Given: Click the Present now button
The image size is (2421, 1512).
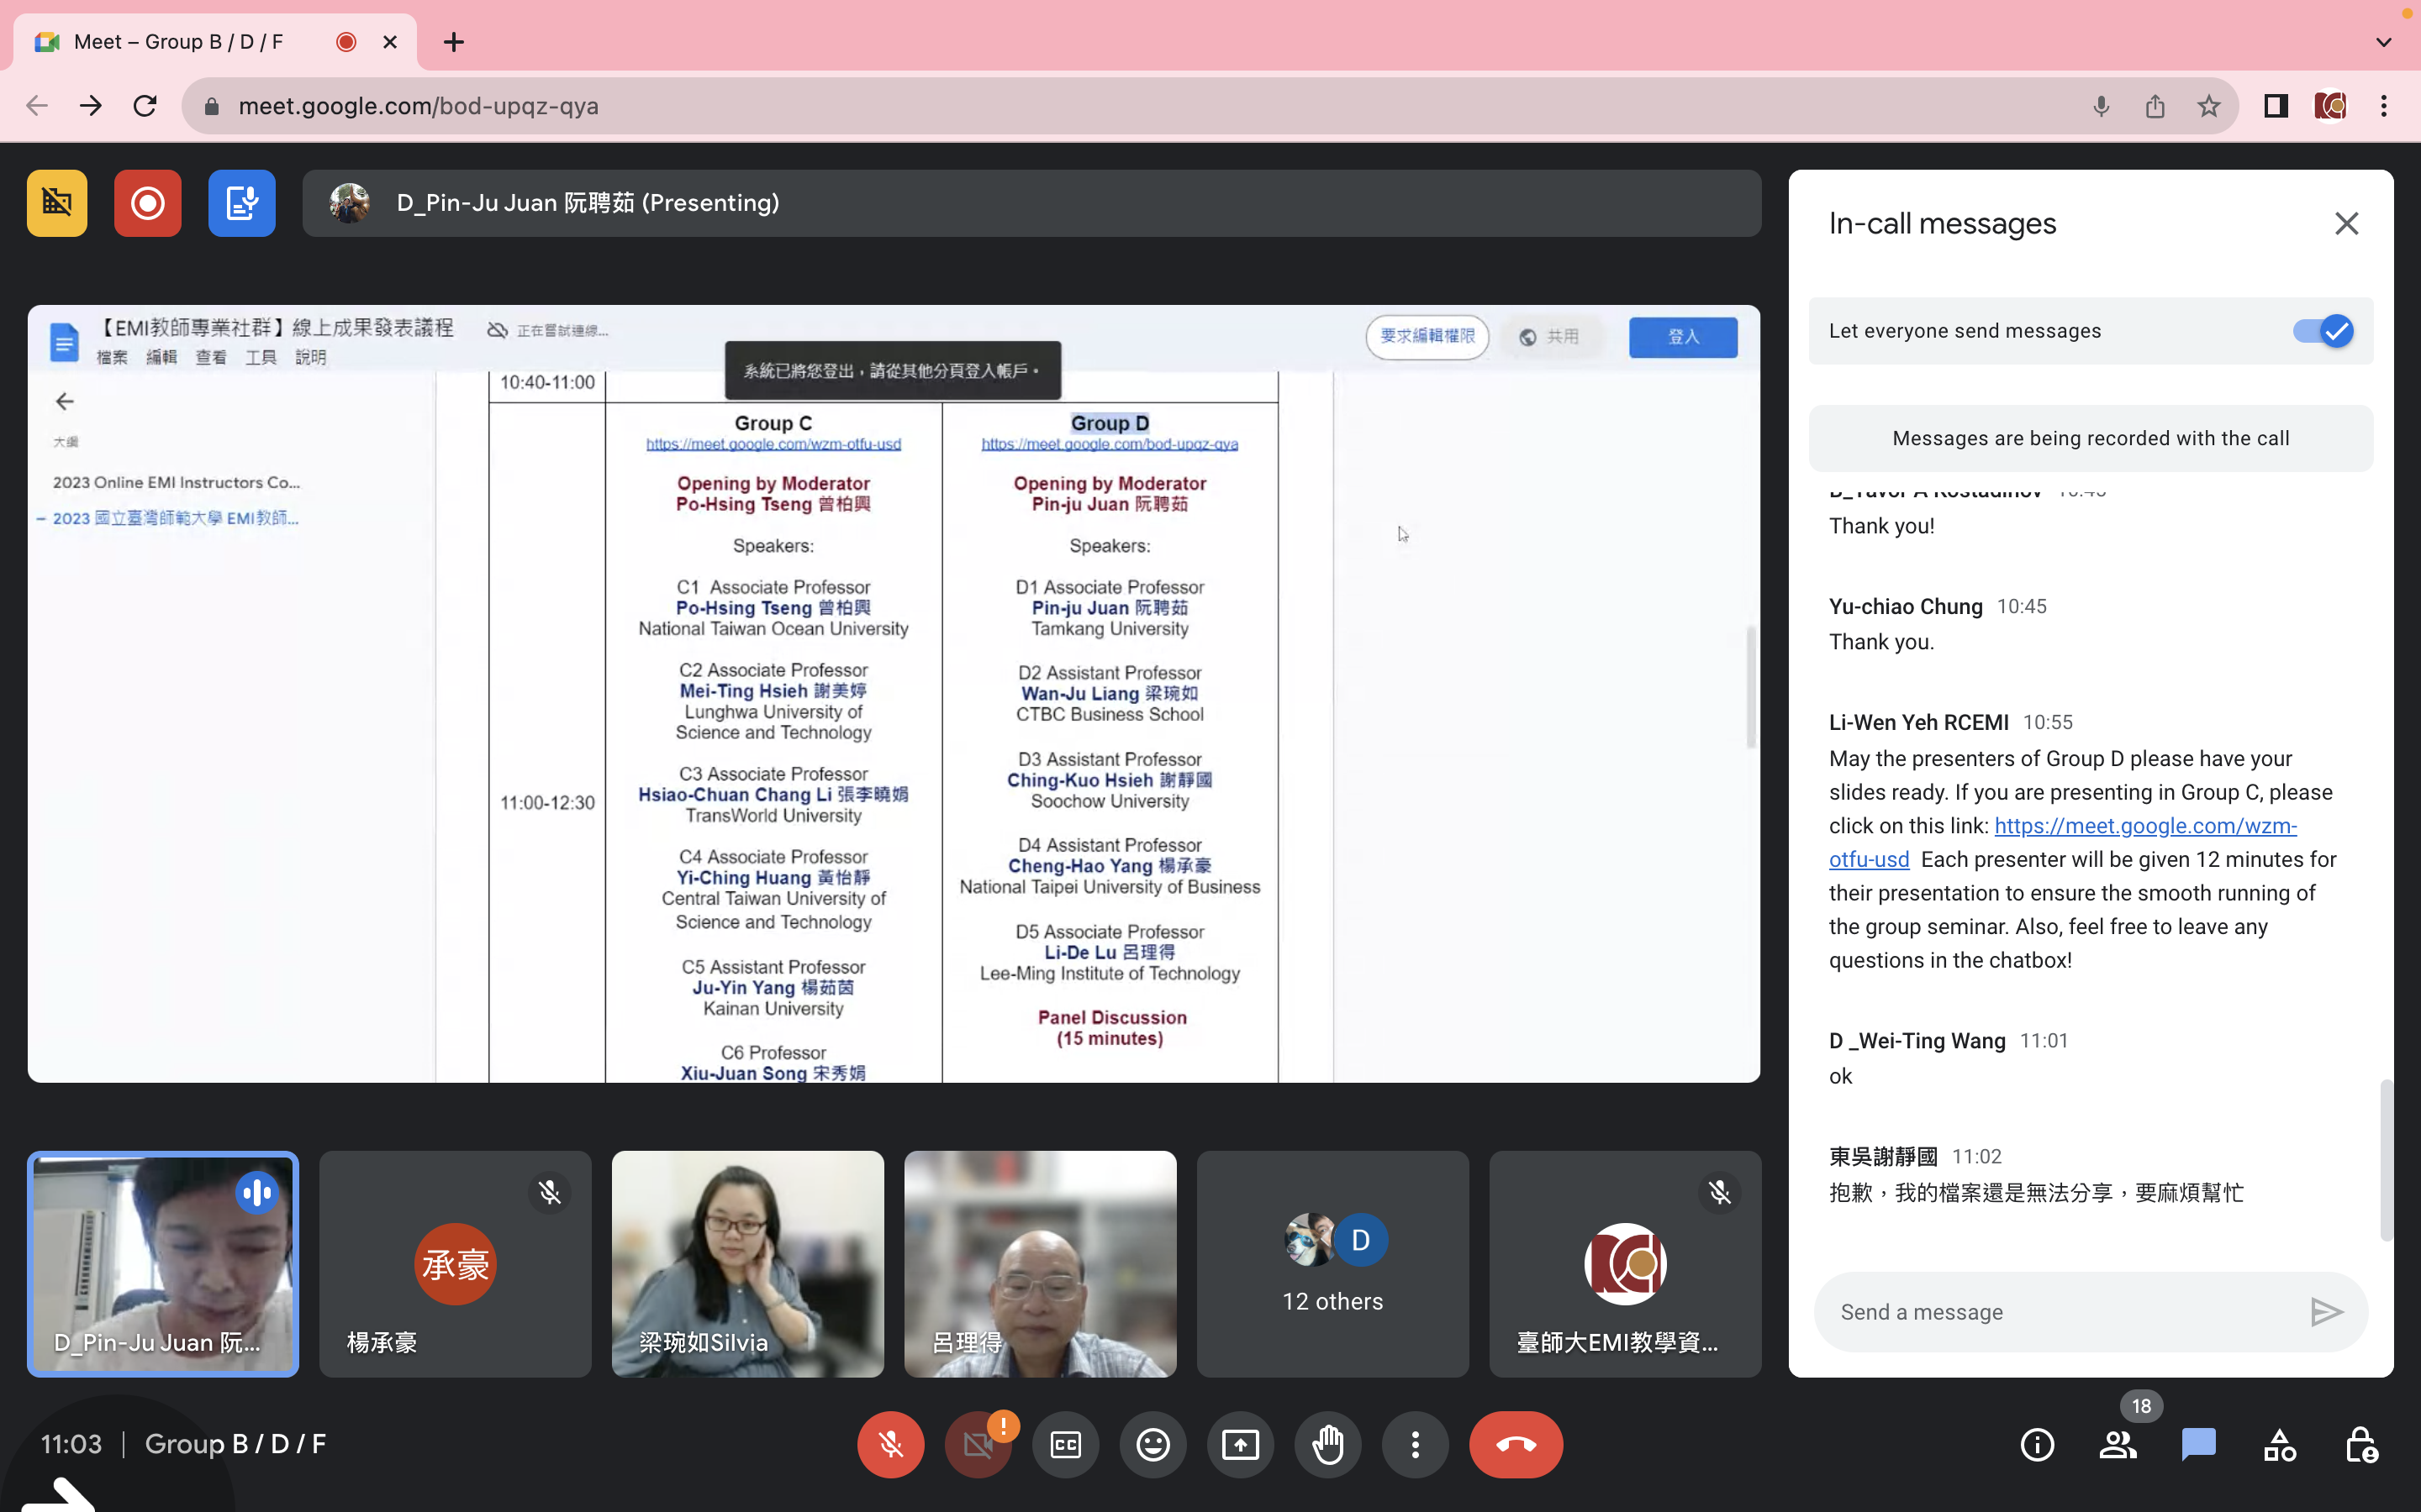Looking at the screenshot, I should pyautogui.click(x=1241, y=1444).
